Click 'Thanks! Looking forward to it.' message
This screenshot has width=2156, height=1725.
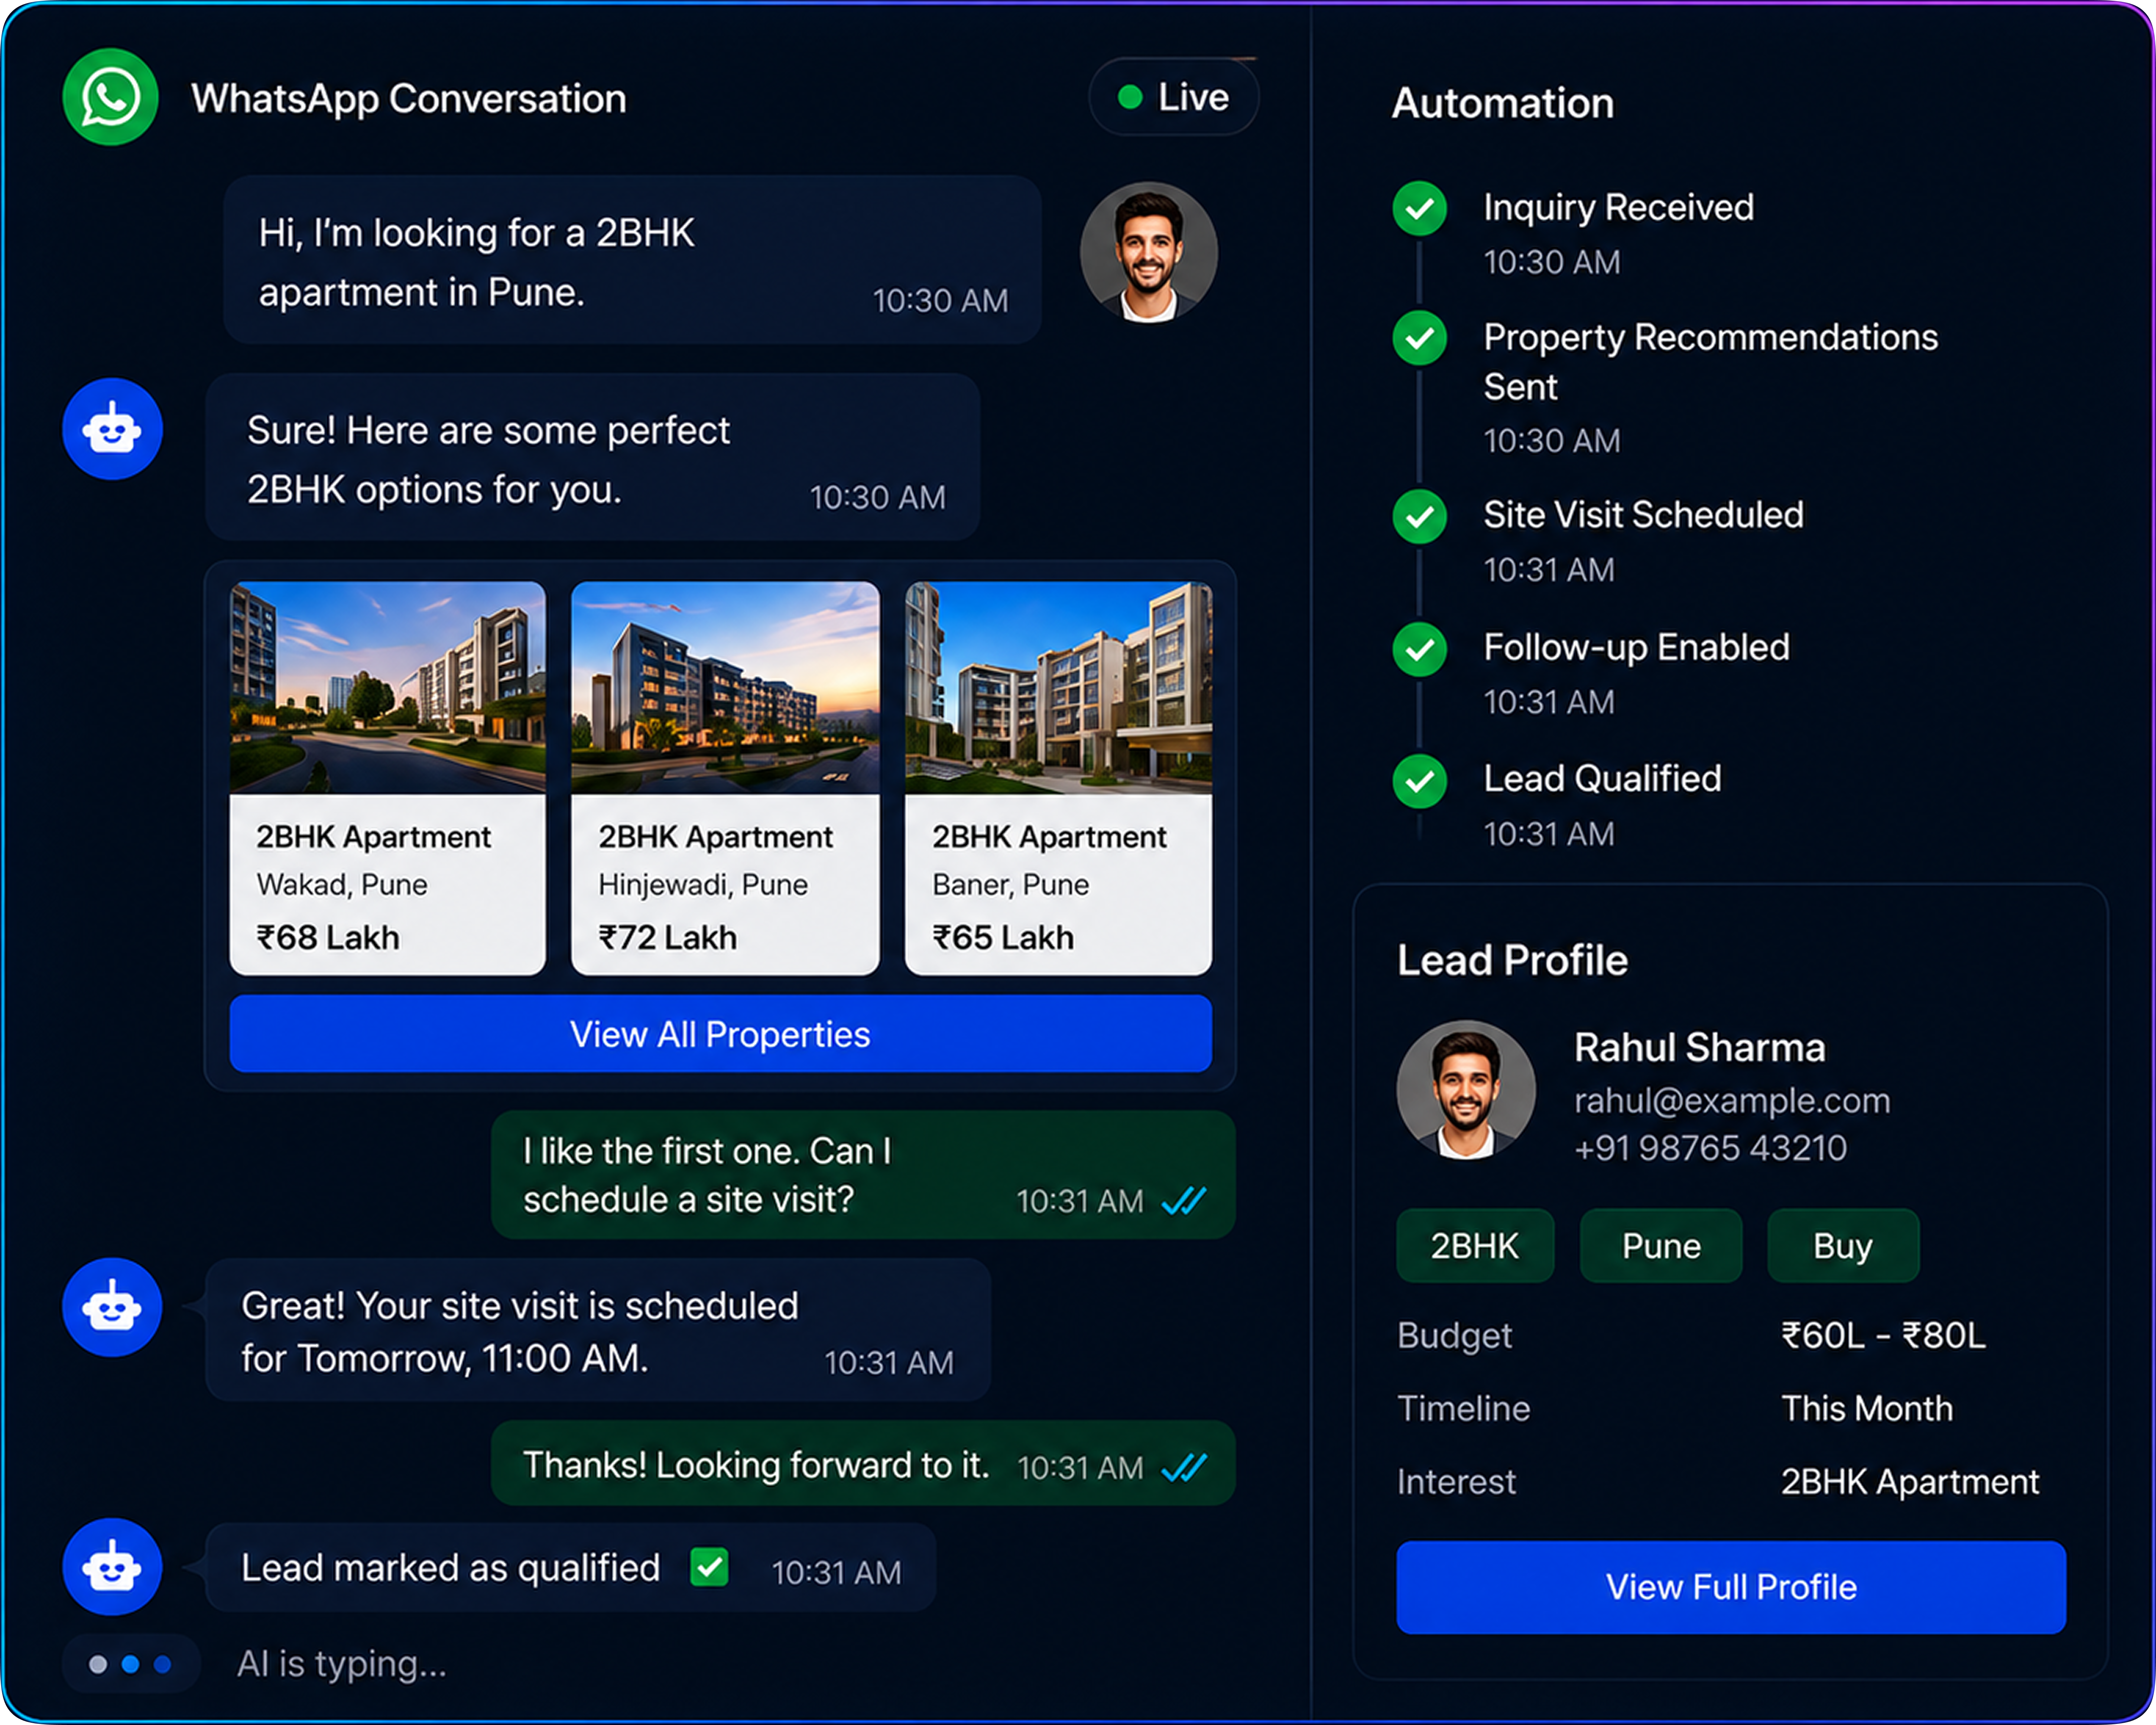863,1464
